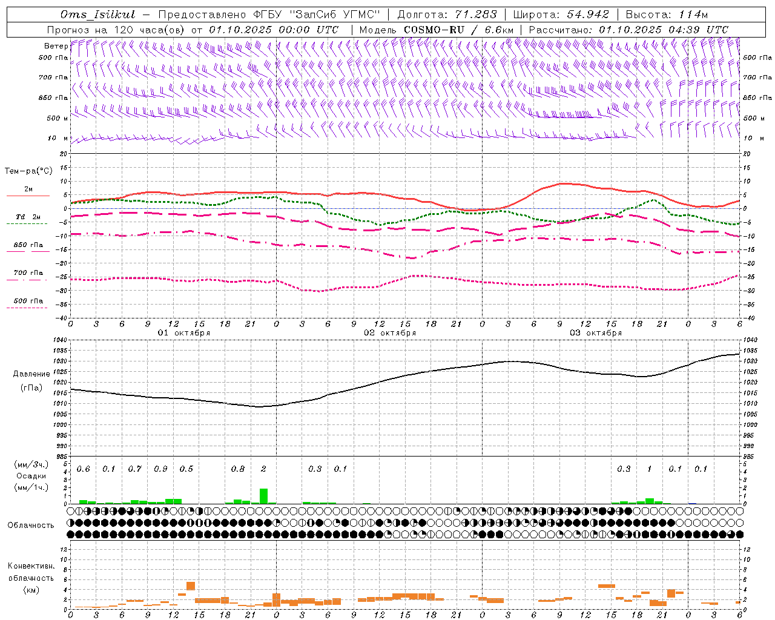The width and height of the screenshot is (775, 620).
Task: Click the forecast start time 01.10.2025 00:00 UTC
Action: tap(273, 30)
